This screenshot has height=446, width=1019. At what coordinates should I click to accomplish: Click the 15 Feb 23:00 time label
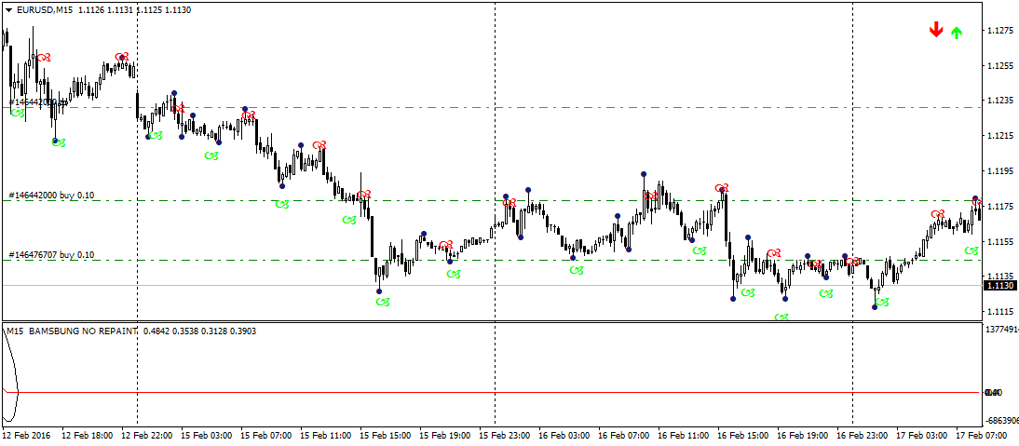504,436
